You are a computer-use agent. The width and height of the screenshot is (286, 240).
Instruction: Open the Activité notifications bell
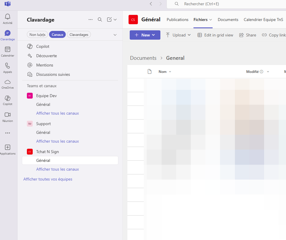click(8, 19)
